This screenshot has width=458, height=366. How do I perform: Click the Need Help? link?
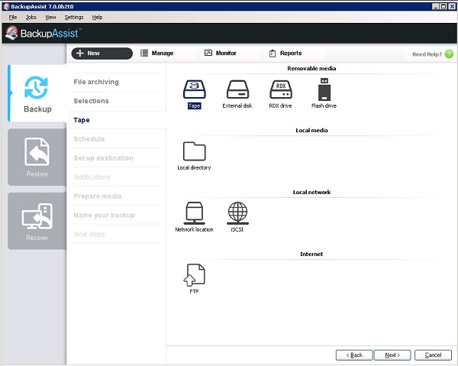427,54
